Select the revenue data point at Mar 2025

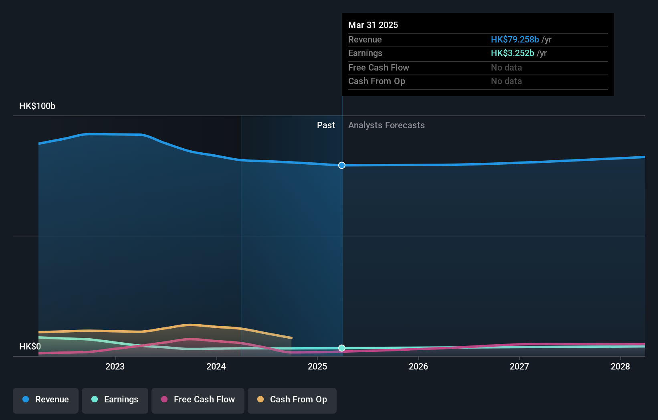coord(342,165)
